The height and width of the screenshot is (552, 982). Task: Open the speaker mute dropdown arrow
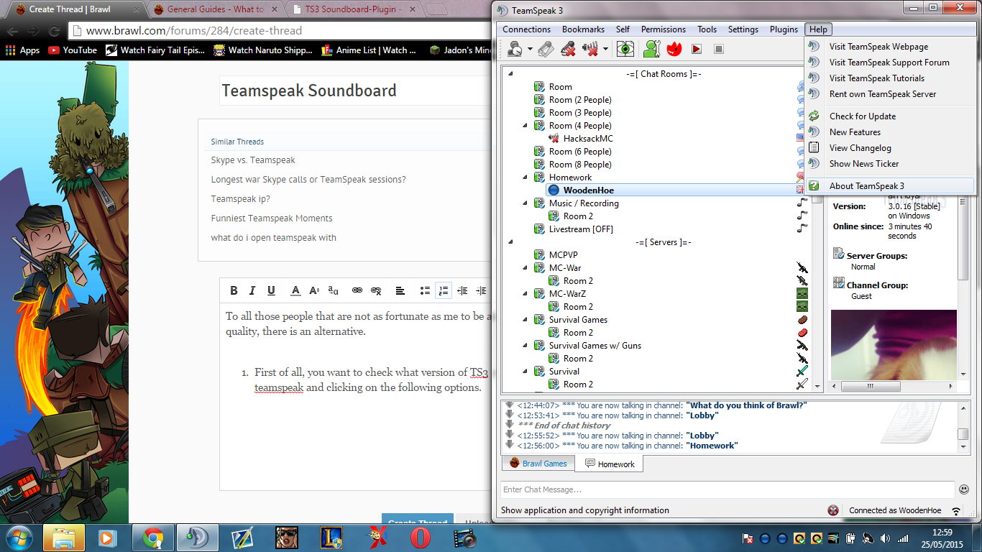(605, 49)
